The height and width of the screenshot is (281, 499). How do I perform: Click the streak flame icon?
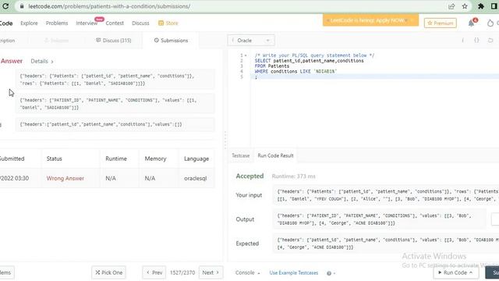490,23
